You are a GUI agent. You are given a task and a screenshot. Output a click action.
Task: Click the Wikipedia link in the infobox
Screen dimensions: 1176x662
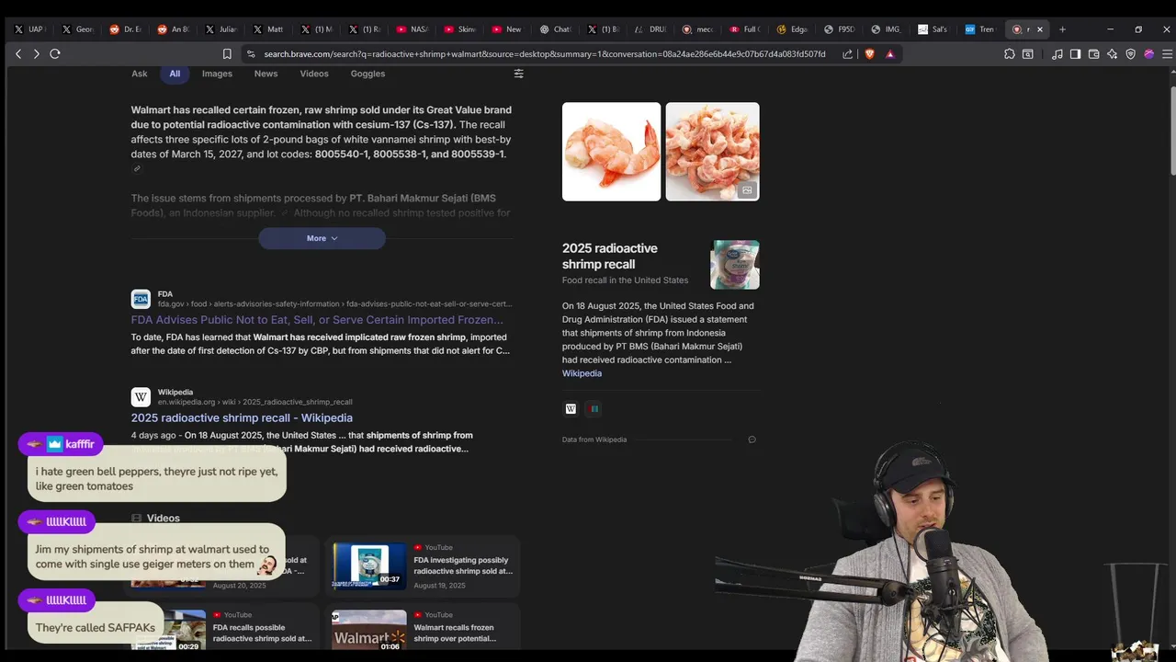[x=582, y=373]
